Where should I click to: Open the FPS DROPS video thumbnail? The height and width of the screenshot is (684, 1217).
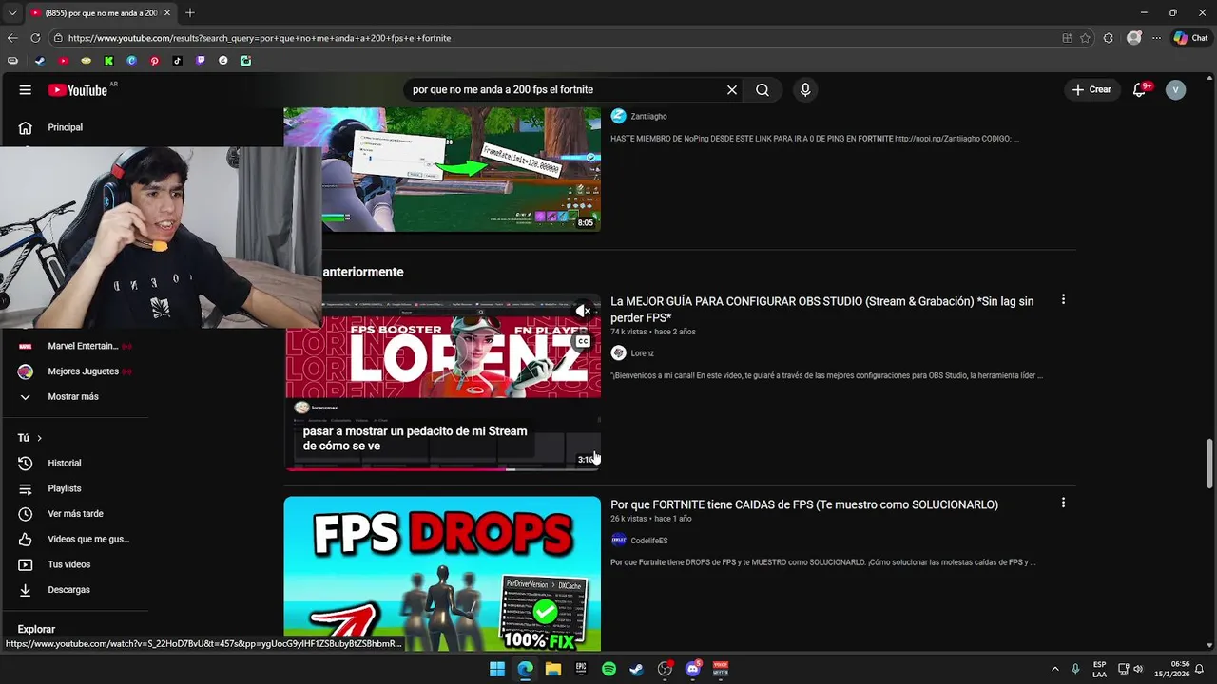point(442,573)
